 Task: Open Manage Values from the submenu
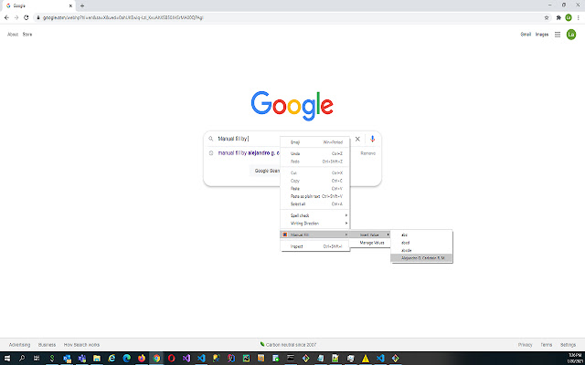point(370,243)
